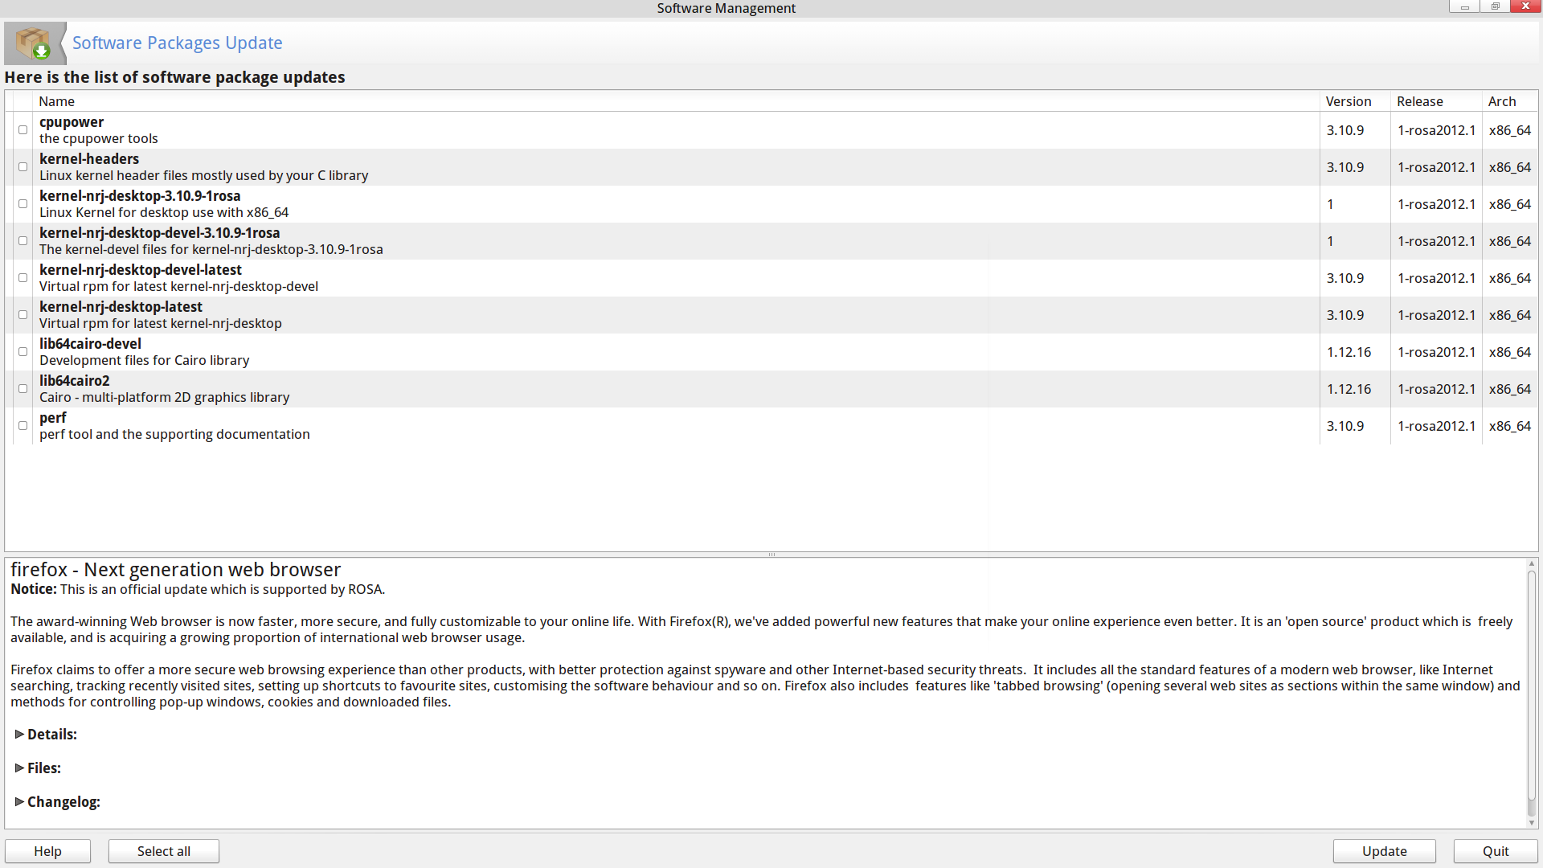Minimize the Software Management window
The image size is (1543, 868).
coord(1464,6)
